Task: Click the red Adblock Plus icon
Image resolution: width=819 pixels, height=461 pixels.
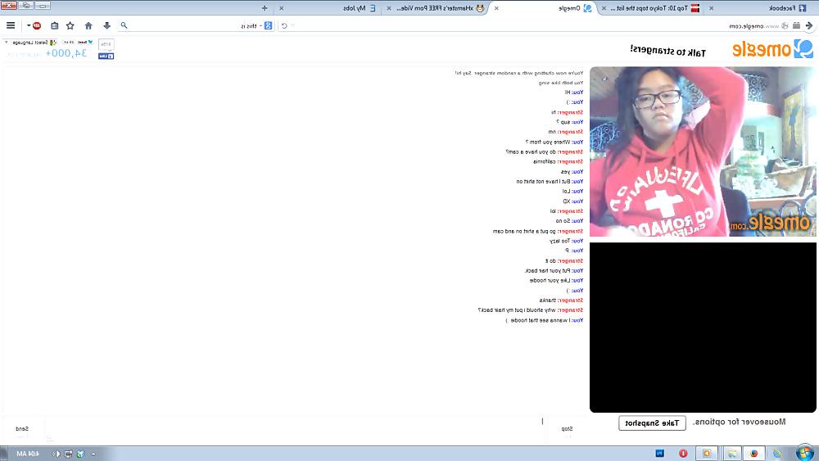Action: click(37, 25)
